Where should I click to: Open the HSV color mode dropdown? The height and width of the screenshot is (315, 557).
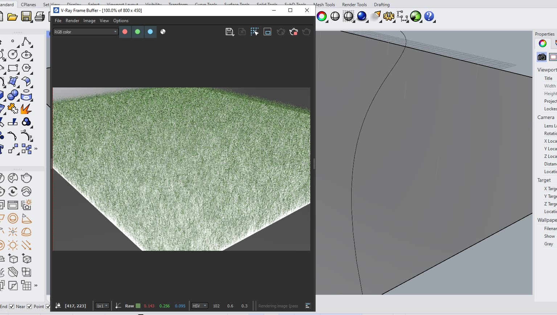click(200, 306)
